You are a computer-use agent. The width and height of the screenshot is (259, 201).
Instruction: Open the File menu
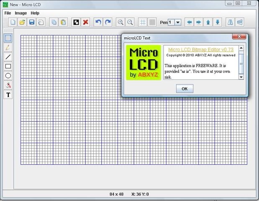(8, 13)
